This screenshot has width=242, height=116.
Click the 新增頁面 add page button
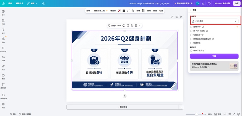point(123,107)
